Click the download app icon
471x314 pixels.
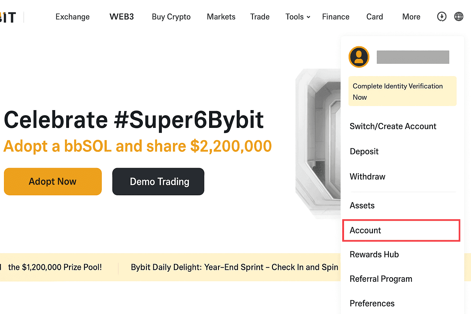[442, 17]
